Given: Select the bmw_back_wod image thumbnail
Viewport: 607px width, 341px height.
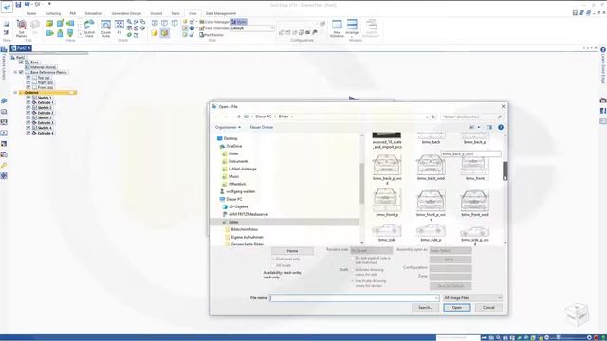Looking at the screenshot, I should coord(431,167).
